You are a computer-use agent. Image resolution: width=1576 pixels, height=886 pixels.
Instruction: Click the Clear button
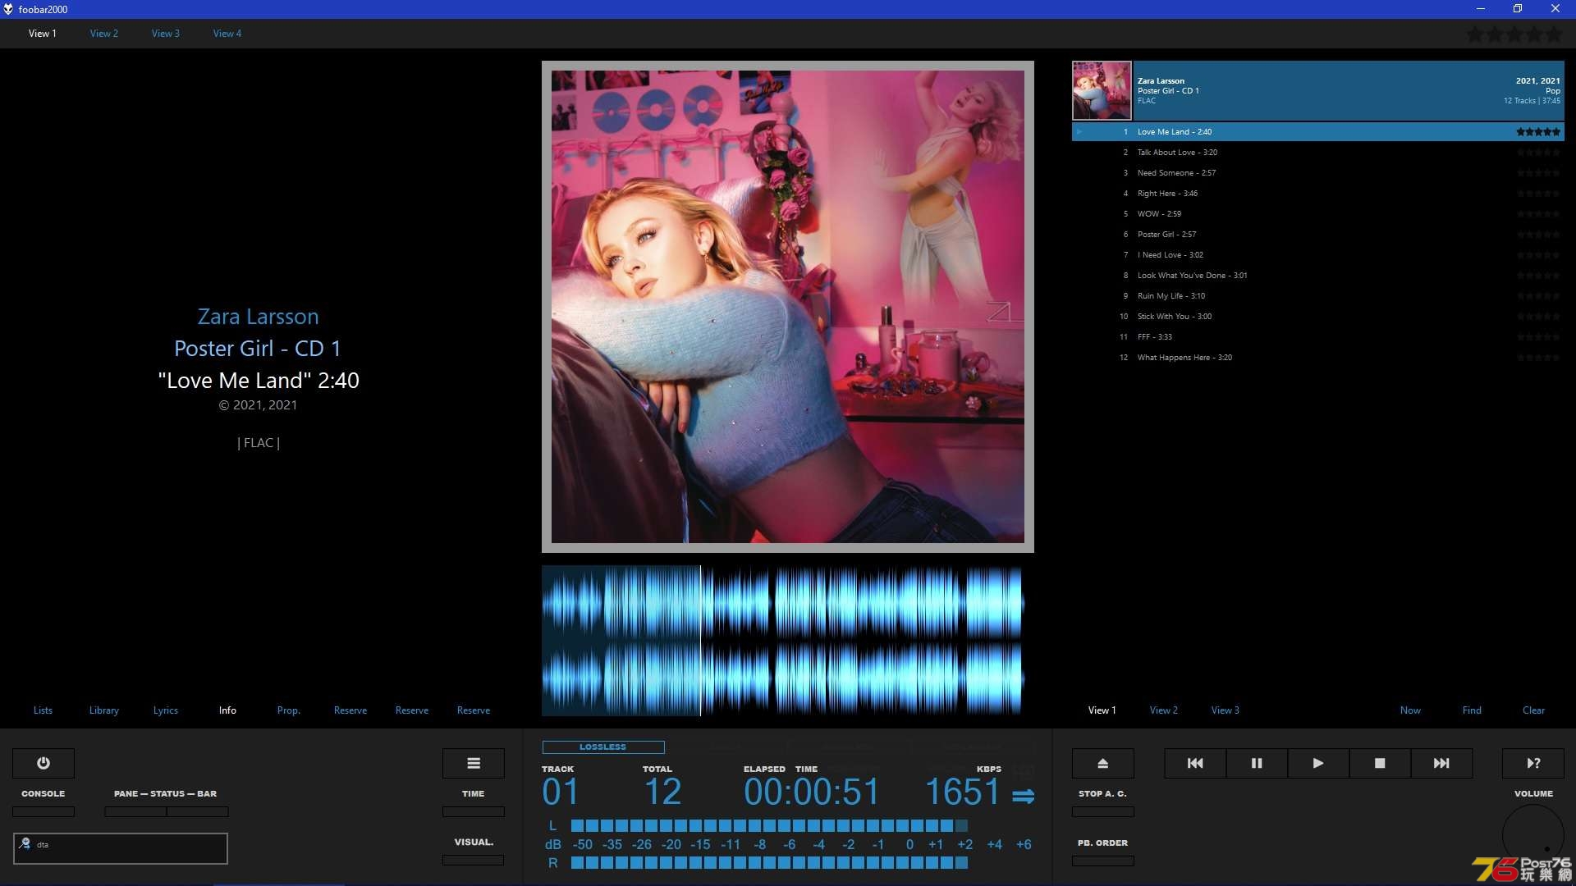1533,710
